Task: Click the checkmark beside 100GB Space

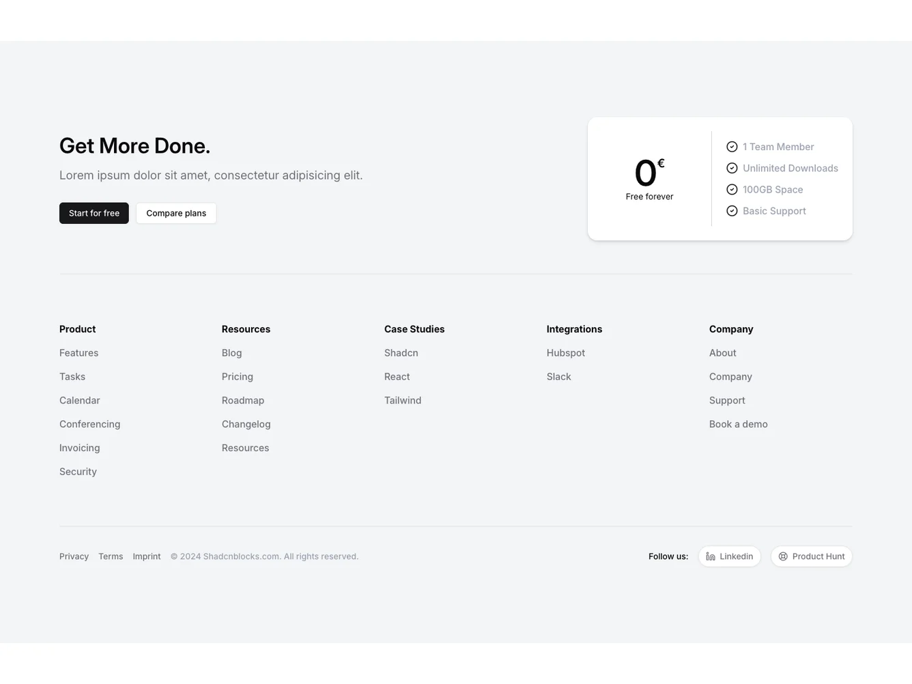Action: (732, 189)
